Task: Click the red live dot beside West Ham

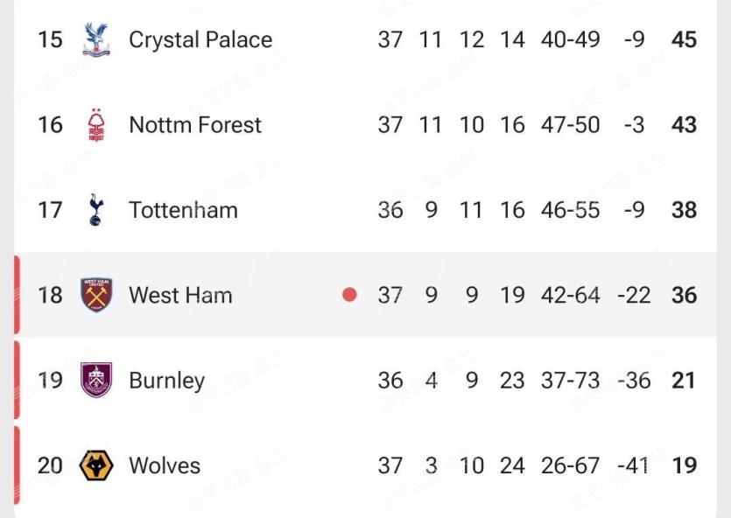Action: 349,294
